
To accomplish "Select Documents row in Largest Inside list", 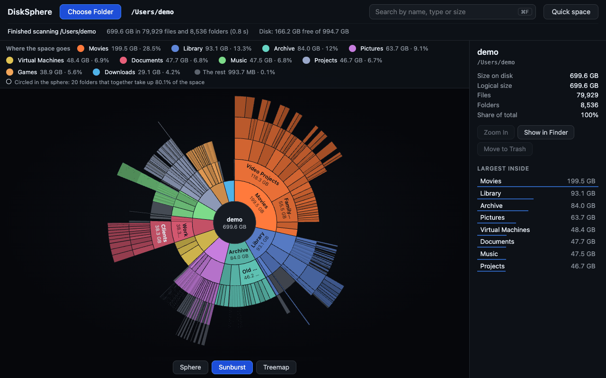I will coord(538,241).
